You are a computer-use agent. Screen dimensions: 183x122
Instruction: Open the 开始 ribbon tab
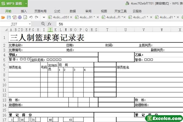pyautogui.click(x=8, y=11)
